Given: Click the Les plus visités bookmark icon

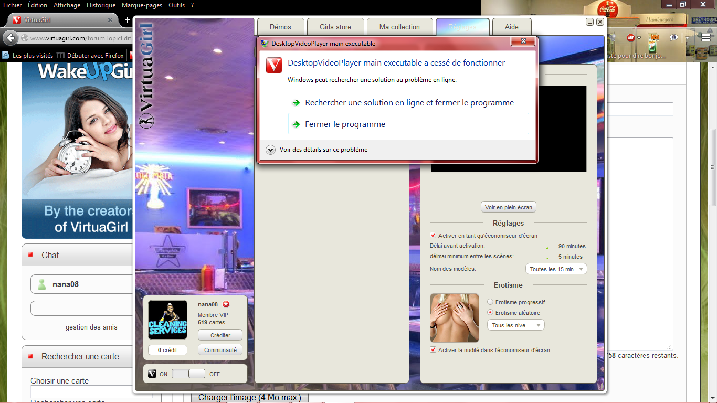Looking at the screenshot, I should [x=6, y=55].
